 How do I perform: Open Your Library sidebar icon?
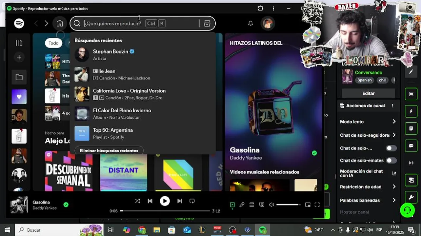tap(19, 43)
